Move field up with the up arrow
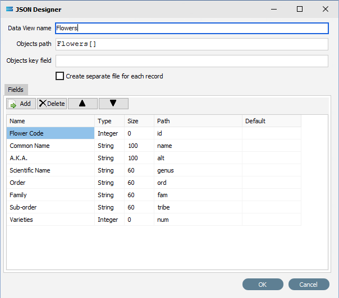Screen dimensions: 339x298 click(83, 104)
